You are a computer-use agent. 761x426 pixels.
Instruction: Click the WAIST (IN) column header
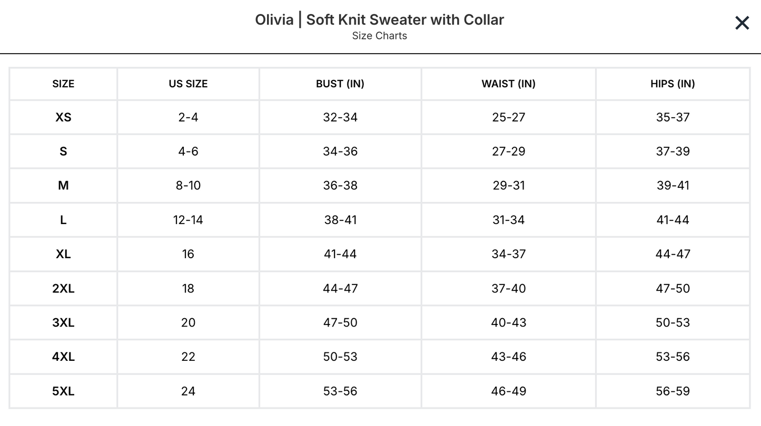point(508,84)
